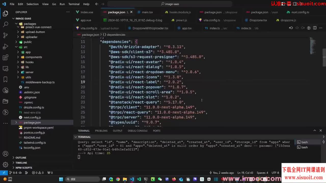This screenshot has height=183, width=326.
Task: Open Chrome from the taskbar
Action: click(x=118, y=179)
